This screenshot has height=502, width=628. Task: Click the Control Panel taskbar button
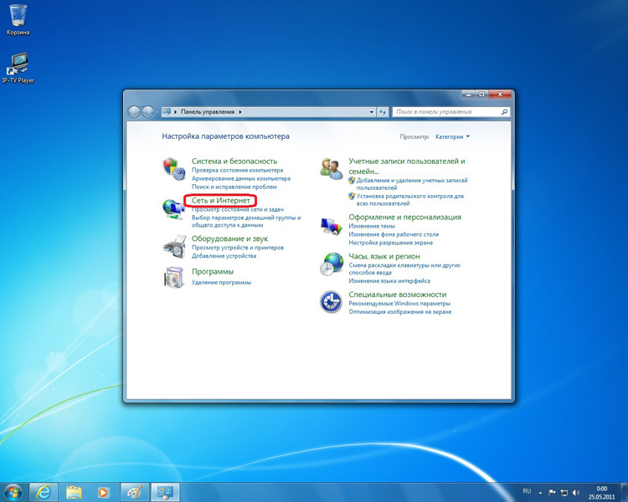point(165,492)
